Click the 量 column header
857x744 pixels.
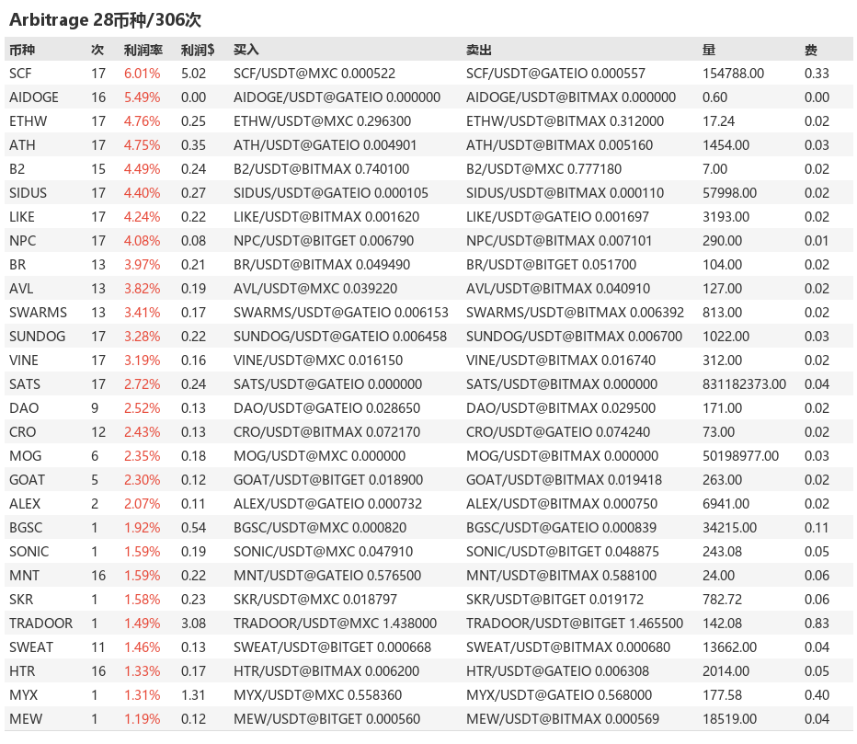(x=709, y=50)
